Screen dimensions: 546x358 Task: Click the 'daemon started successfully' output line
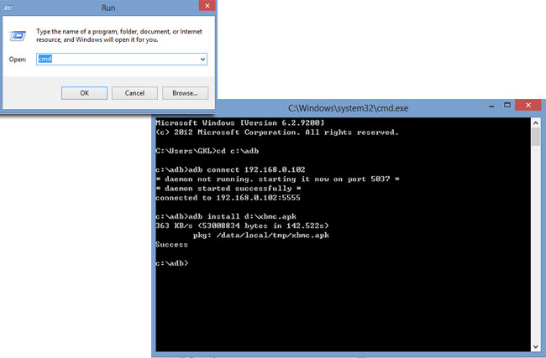(x=228, y=189)
